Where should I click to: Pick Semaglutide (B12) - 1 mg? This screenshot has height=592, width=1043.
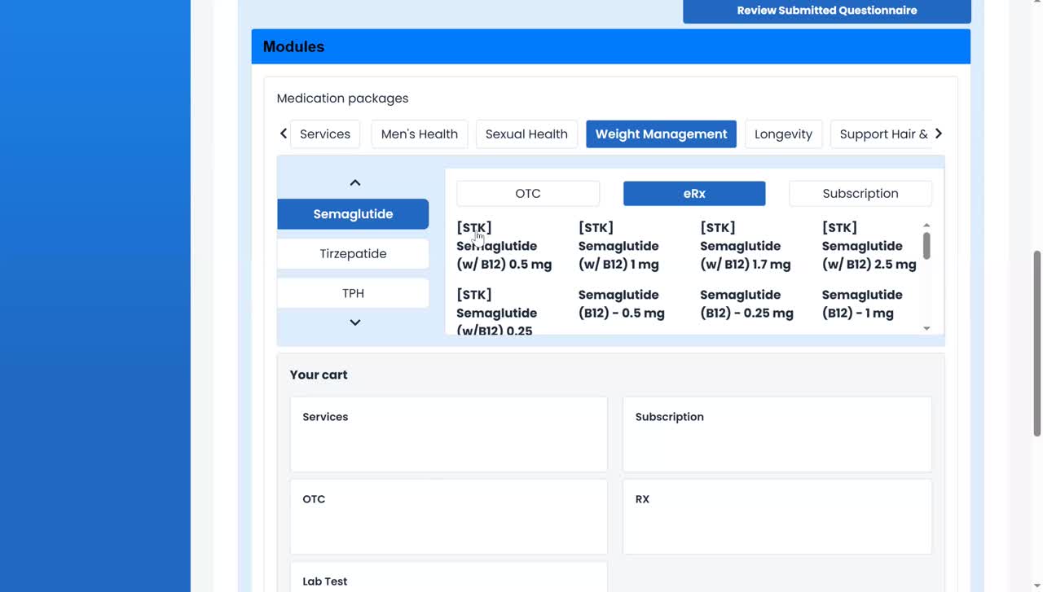(862, 304)
